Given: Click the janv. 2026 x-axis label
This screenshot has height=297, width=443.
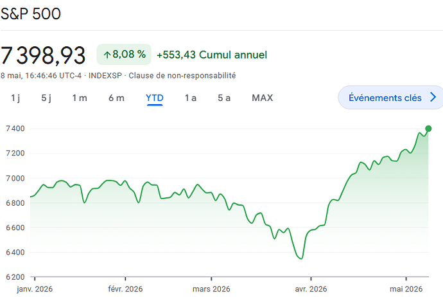Looking at the screenshot, I should [x=35, y=289].
